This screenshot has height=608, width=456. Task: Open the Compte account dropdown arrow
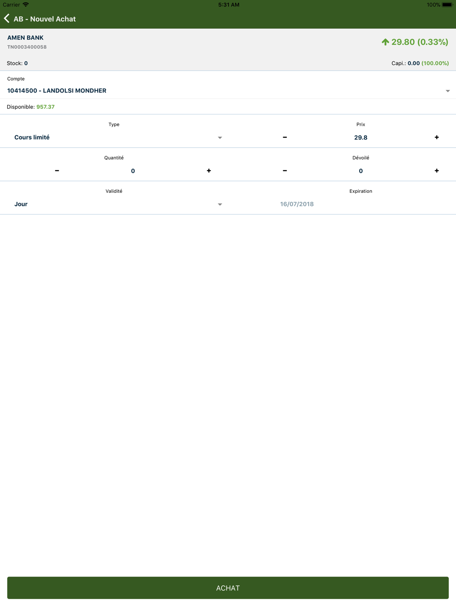[x=448, y=91]
